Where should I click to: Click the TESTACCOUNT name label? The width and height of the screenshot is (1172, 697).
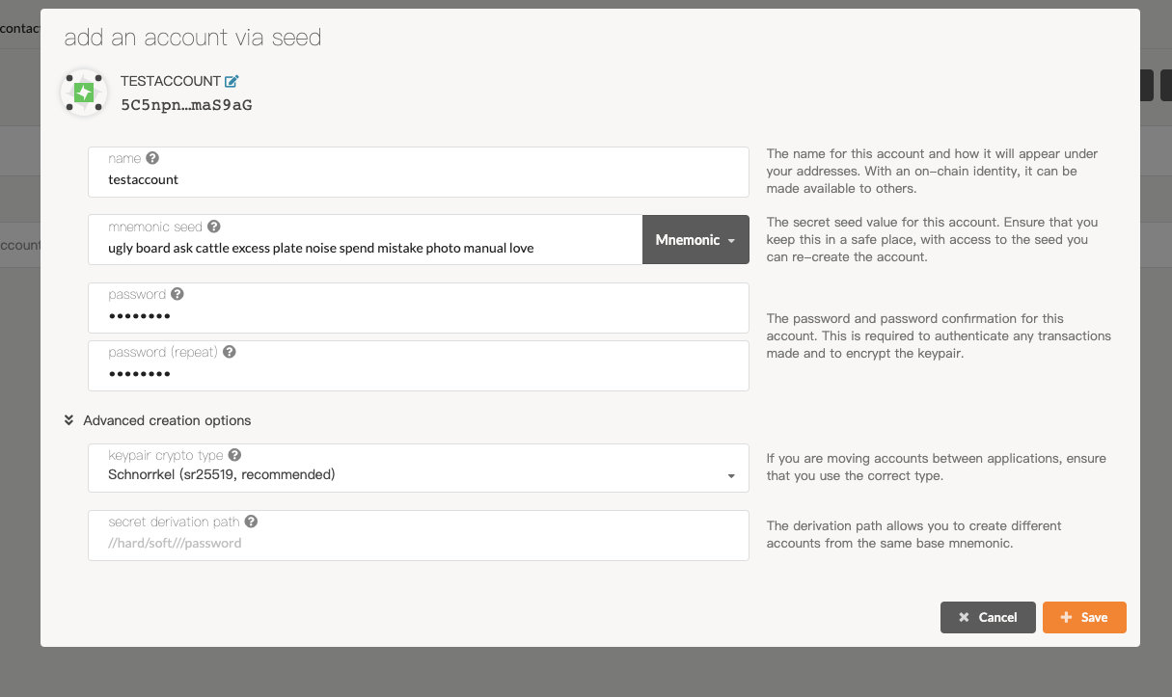point(170,82)
